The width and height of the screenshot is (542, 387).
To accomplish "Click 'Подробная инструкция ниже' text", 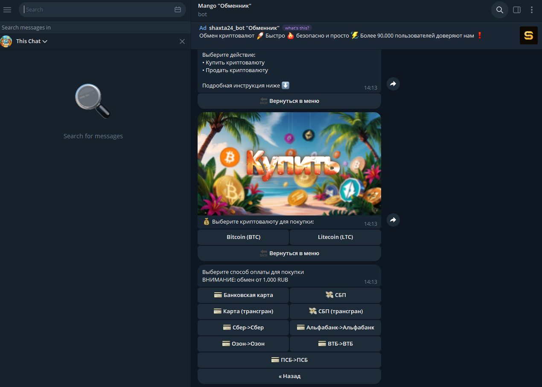I will (x=241, y=86).
